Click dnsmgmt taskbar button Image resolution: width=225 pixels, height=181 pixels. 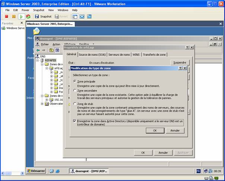coord(89,171)
